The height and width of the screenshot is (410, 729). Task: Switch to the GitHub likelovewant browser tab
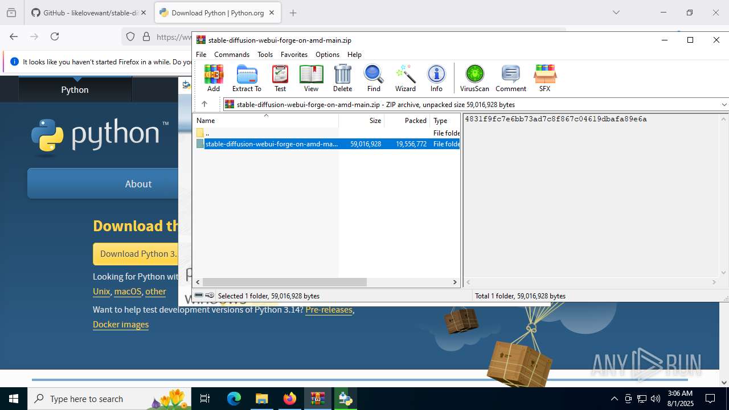[x=89, y=13]
